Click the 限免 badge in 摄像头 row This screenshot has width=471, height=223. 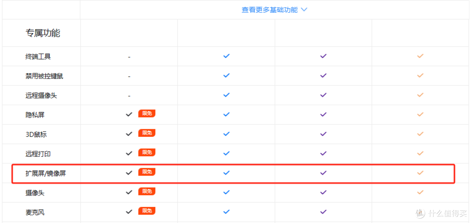(x=147, y=192)
